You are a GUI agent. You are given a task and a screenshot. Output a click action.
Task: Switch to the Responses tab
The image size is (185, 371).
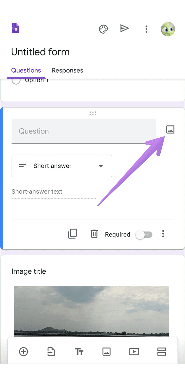(67, 70)
